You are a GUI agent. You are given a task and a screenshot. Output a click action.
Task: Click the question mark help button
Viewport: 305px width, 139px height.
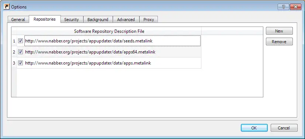click(283, 7)
